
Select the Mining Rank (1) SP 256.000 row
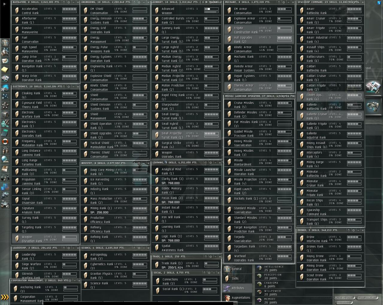point(115,210)
